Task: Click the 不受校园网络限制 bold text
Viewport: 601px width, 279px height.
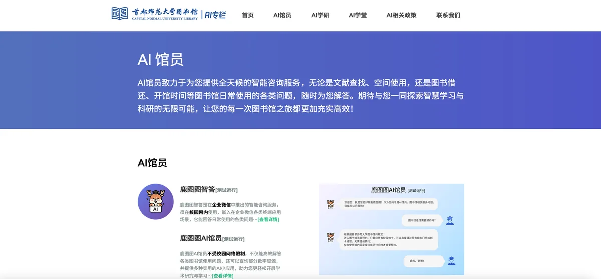Action: [226, 254]
